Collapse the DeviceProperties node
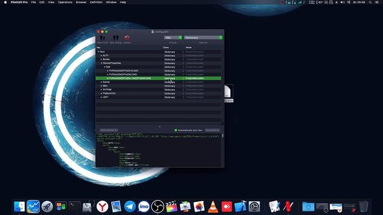383x215 pixels. [101, 63]
